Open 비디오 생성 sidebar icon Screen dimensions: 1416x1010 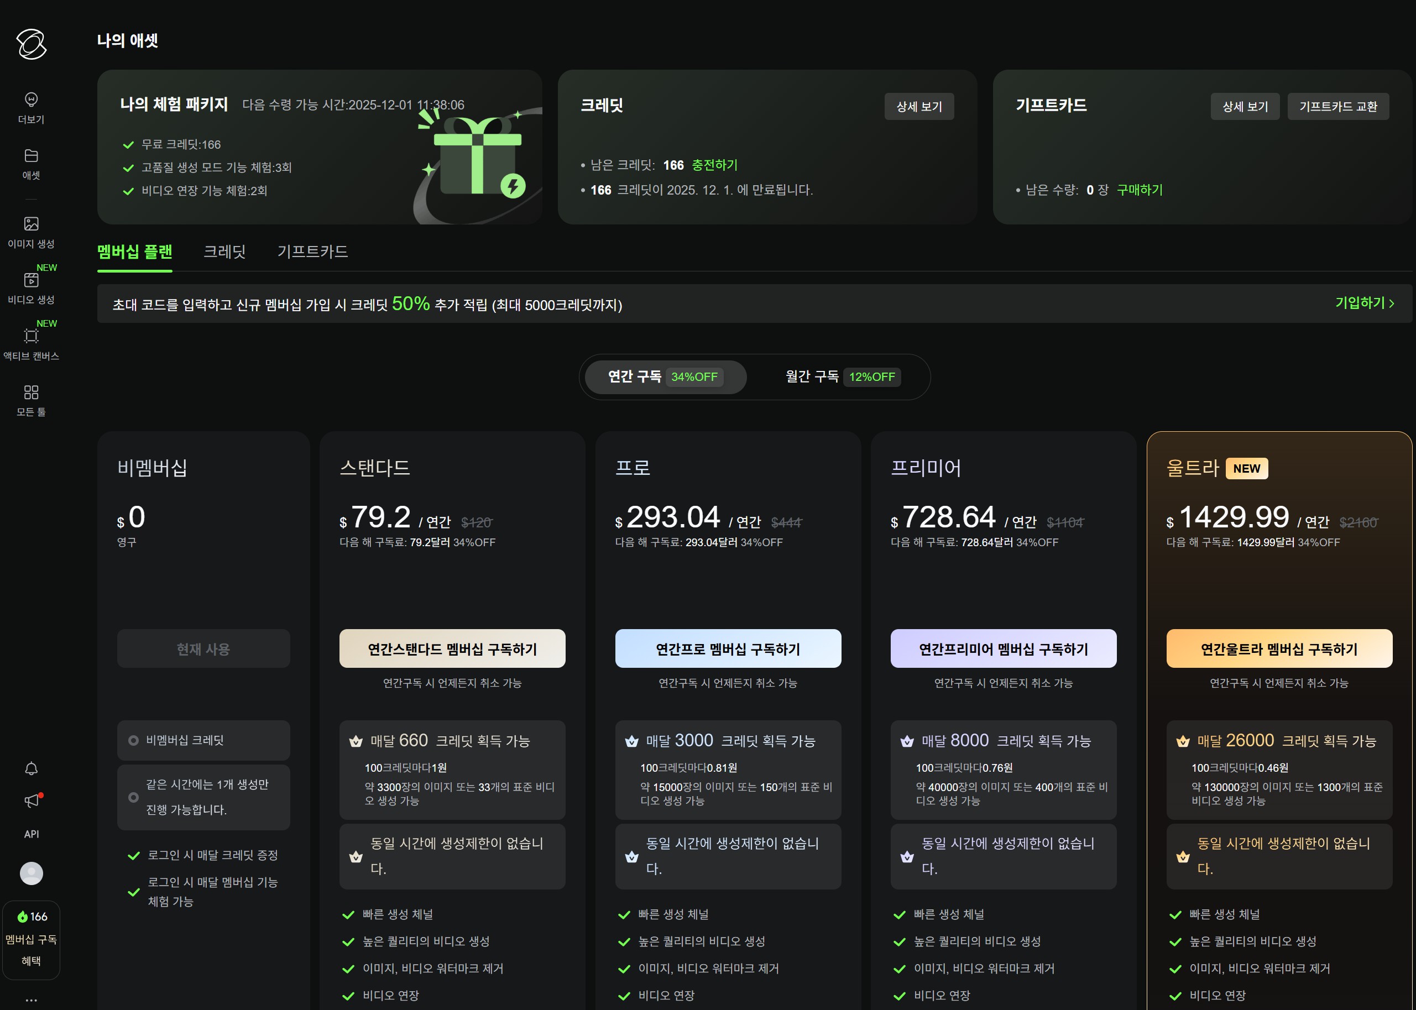(31, 280)
